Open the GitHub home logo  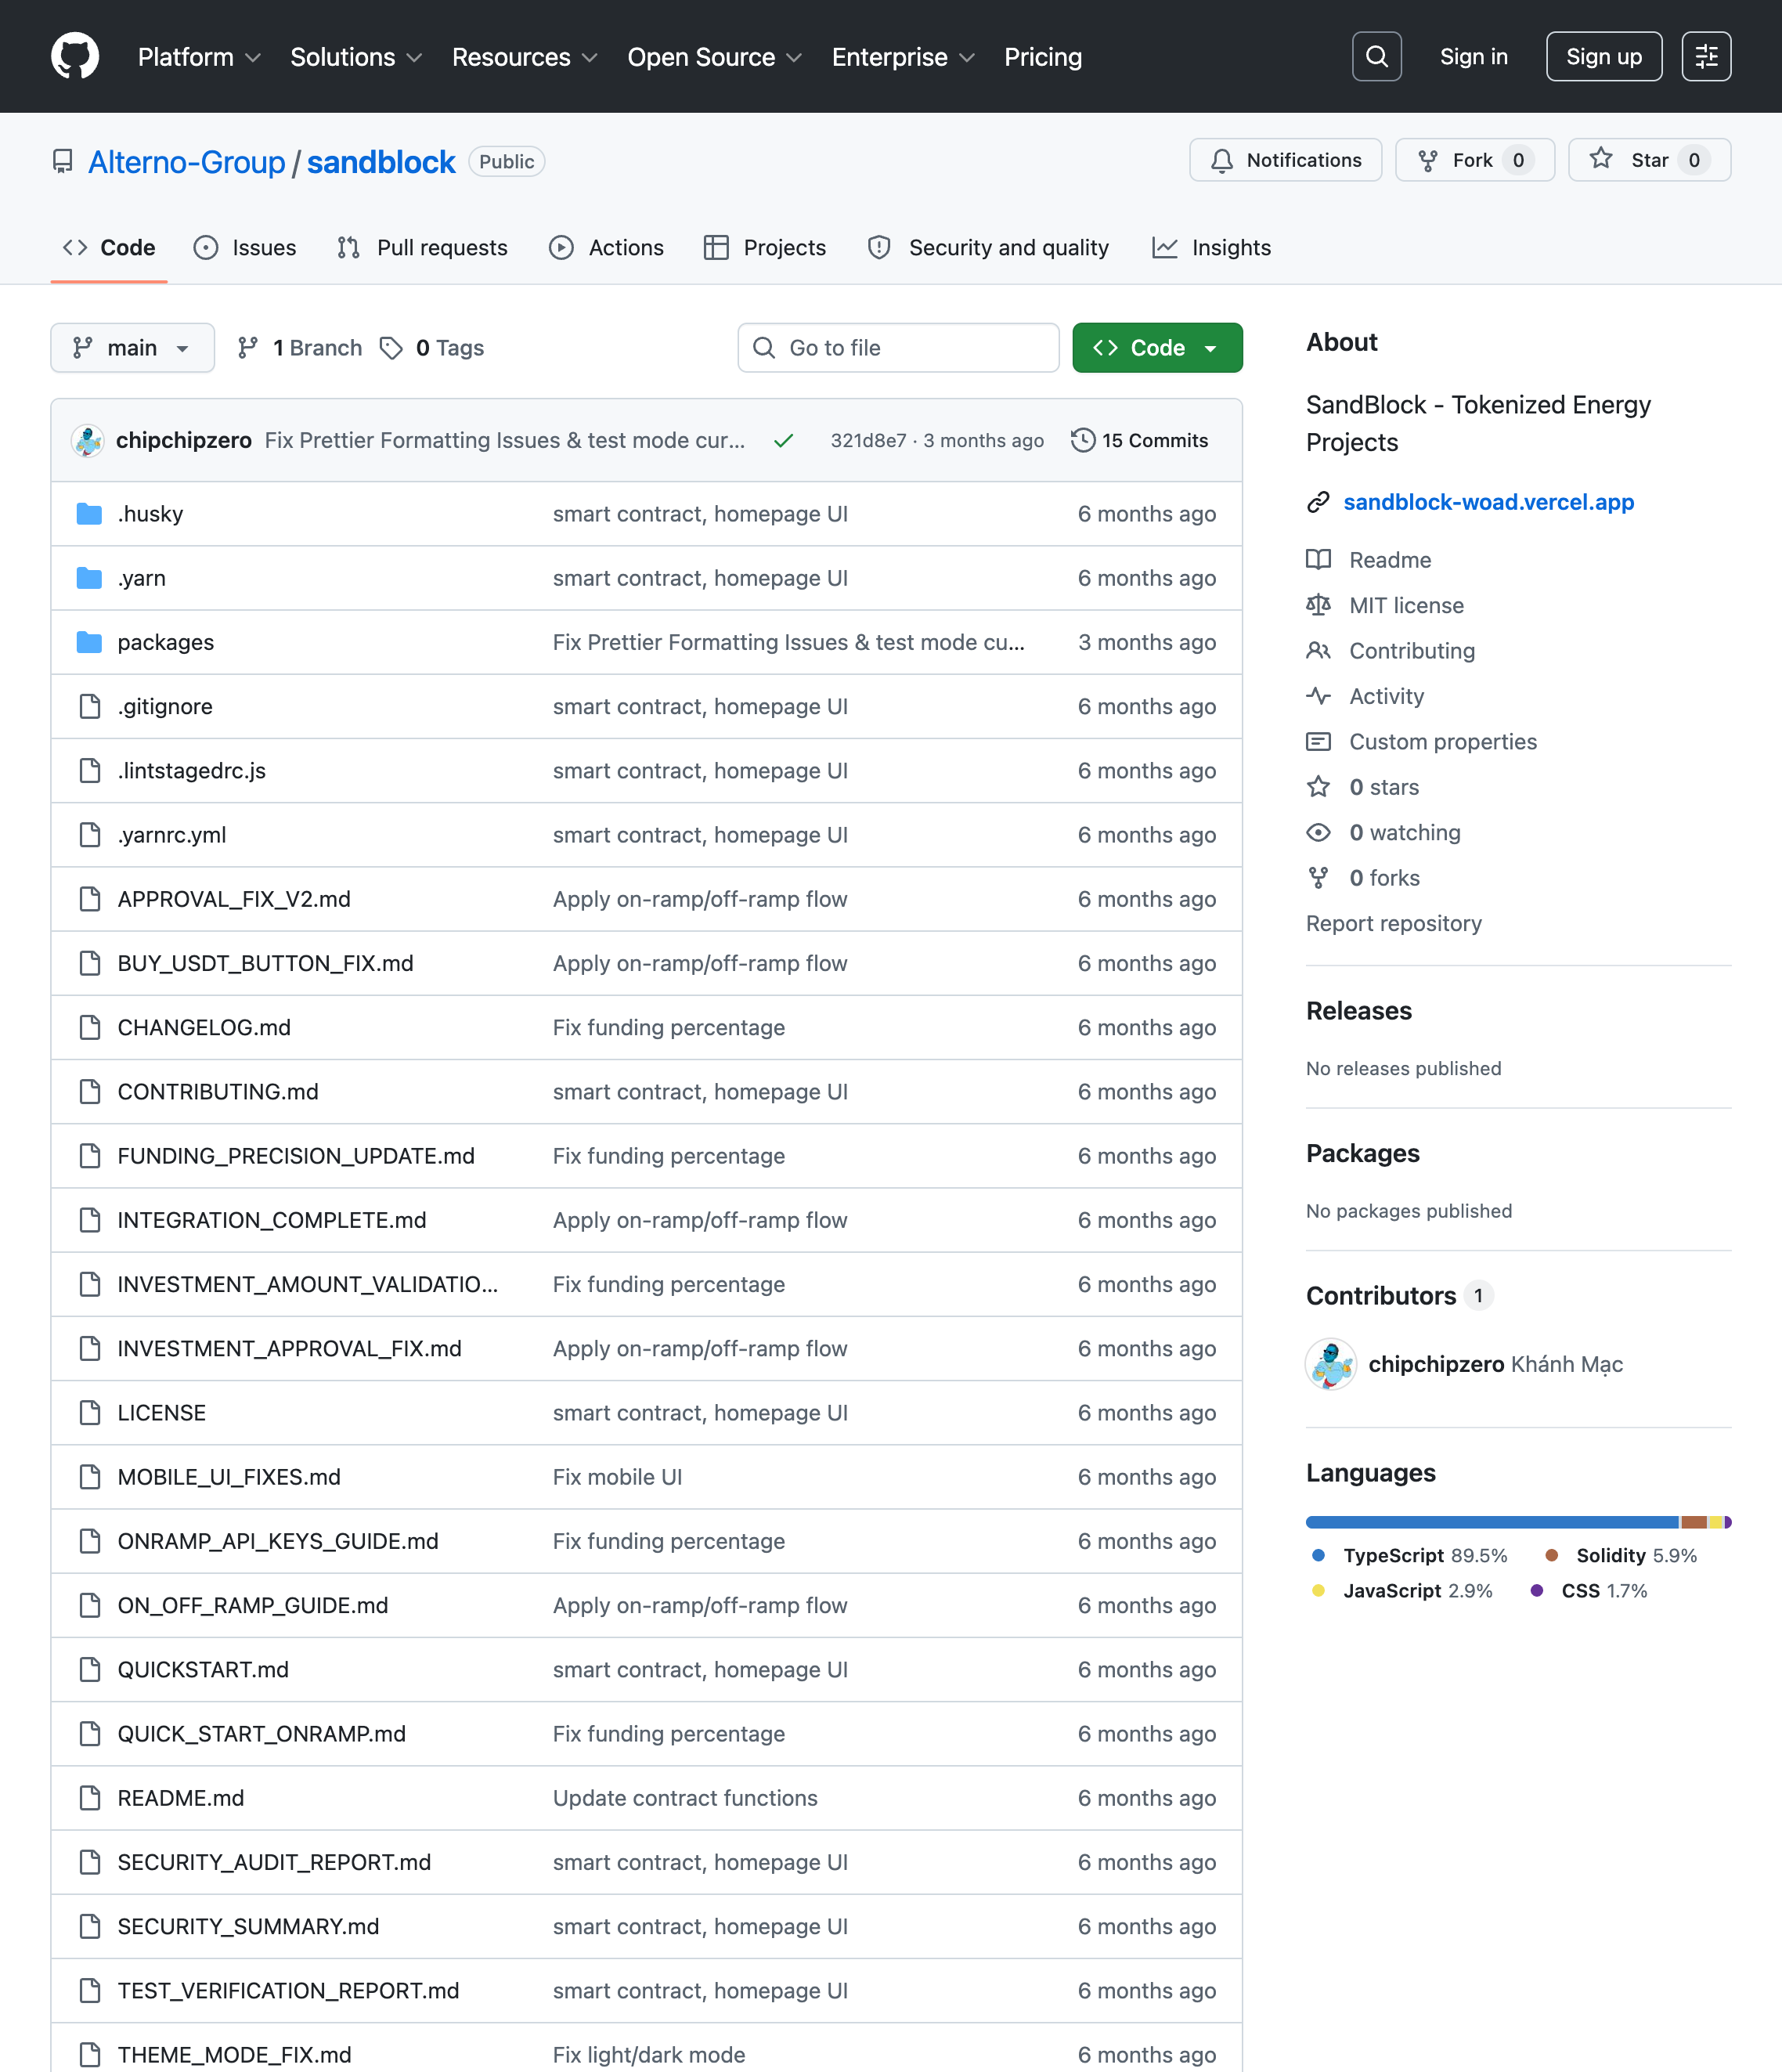(75, 56)
